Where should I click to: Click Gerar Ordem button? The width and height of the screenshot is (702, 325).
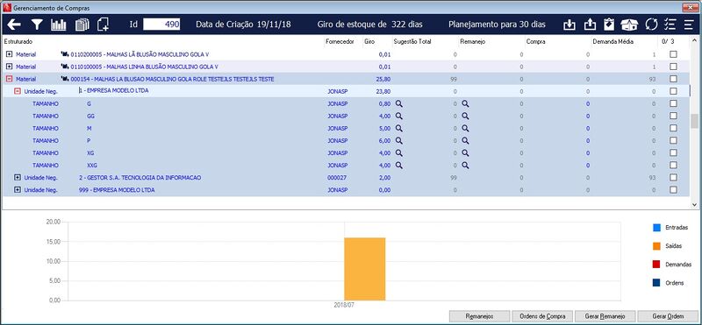coord(669,315)
